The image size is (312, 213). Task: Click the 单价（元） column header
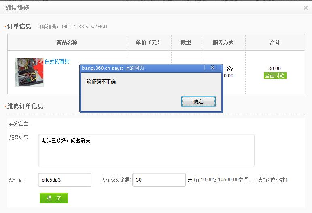(x=149, y=42)
